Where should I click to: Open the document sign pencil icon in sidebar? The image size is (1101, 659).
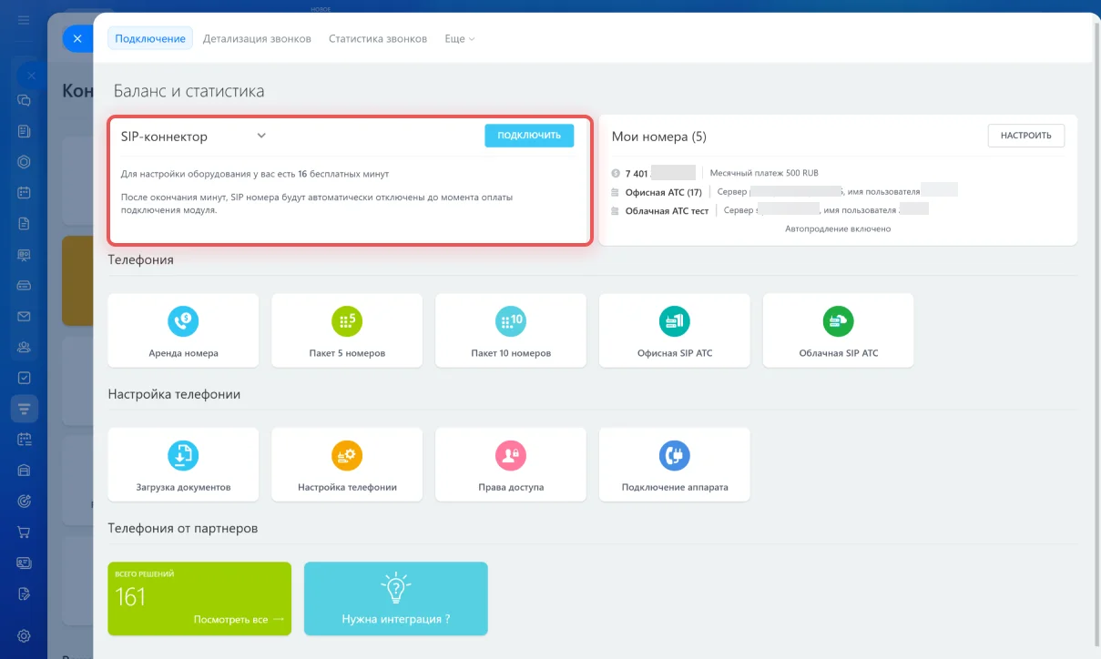click(x=25, y=593)
